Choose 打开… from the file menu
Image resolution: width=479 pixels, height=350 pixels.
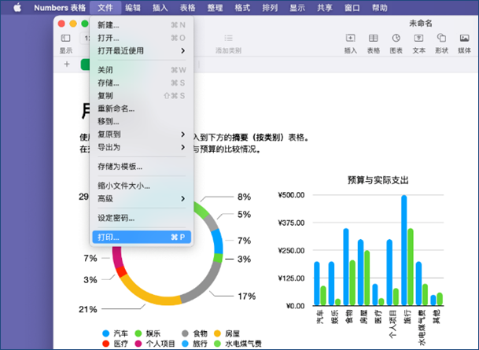(142, 38)
